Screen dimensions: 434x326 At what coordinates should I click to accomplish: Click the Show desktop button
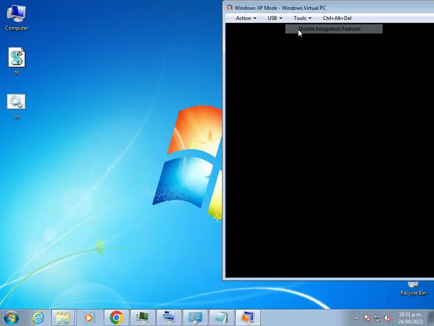point(431,318)
